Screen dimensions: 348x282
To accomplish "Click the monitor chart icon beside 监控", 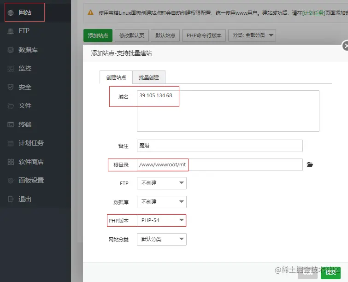I will click(x=11, y=69).
